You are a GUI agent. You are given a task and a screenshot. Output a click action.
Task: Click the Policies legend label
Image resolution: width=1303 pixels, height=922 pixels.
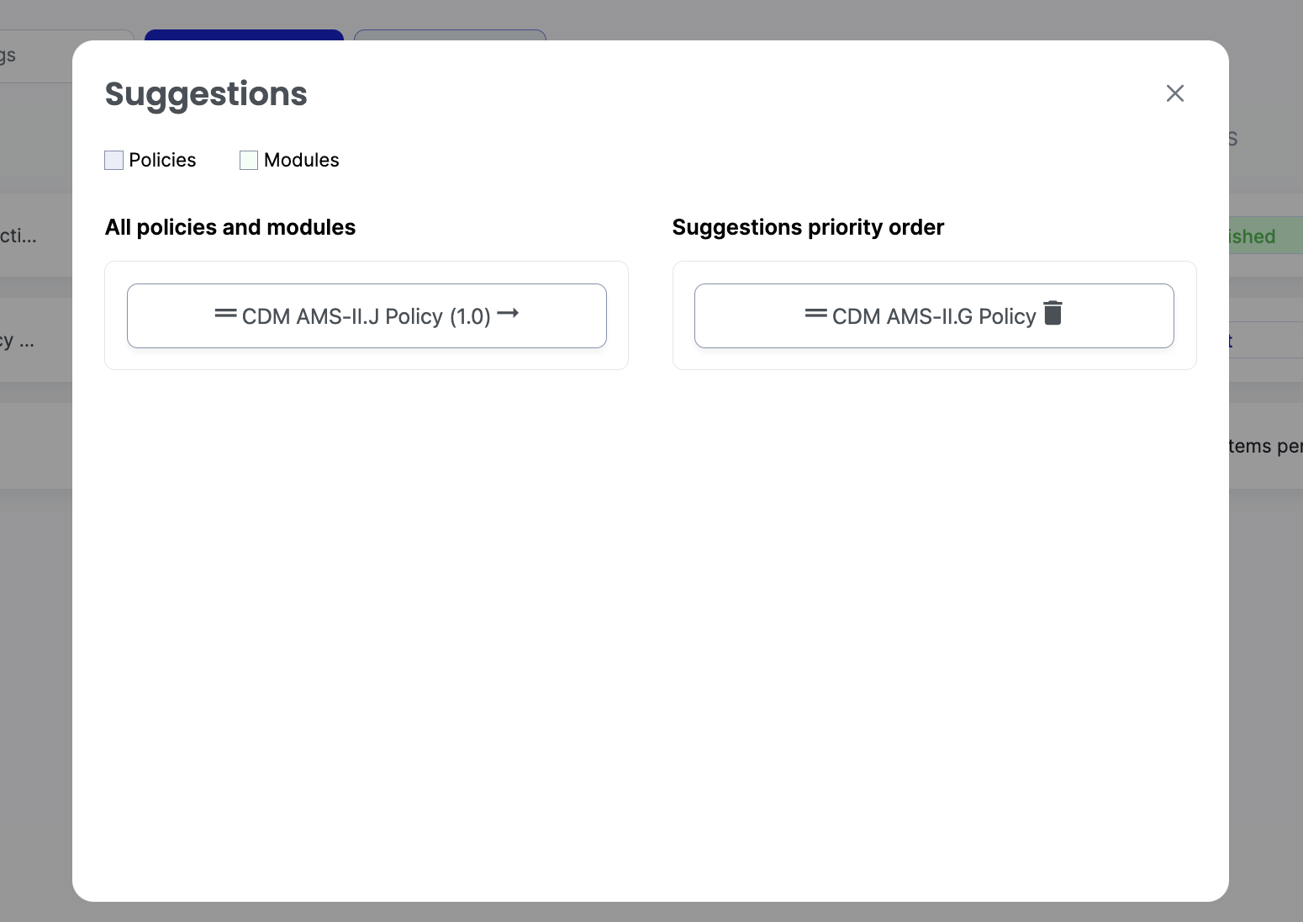click(x=162, y=160)
